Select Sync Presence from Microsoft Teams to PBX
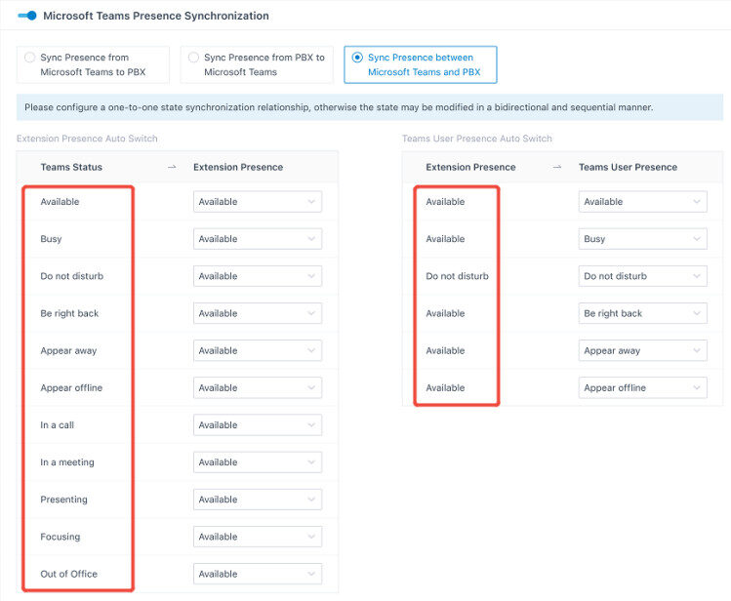The height and width of the screenshot is (601, 731). 93,64
